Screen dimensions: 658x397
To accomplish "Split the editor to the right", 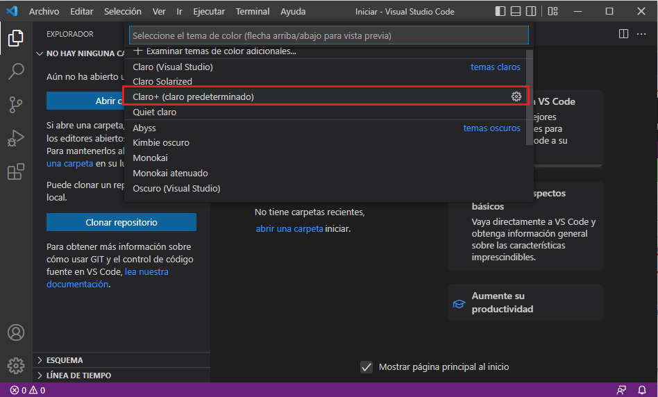I will point(623,34).
